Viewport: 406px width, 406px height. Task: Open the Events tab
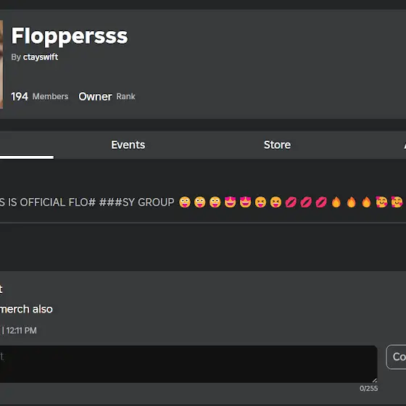pyautogui.click(x=128, y=145)
